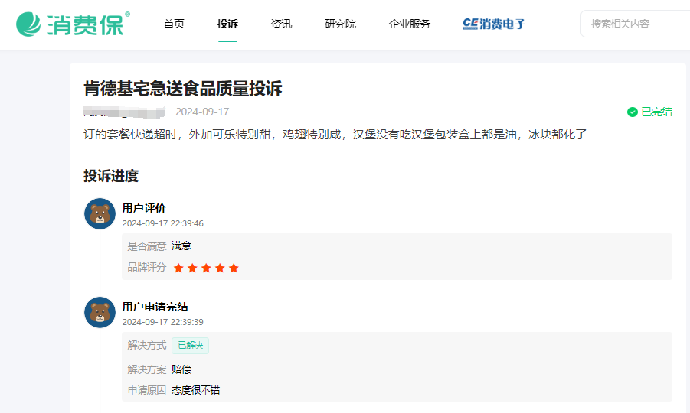The width and height of the screenshot is (690, 413).
Task: Click the blurred username by the date
Action: (124, 112)
